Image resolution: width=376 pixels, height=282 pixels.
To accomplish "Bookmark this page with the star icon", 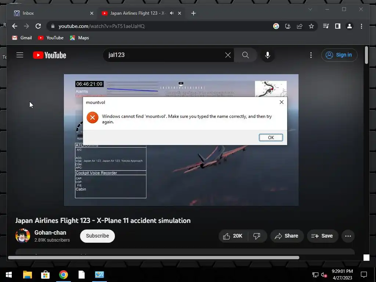I will [311, 26].
